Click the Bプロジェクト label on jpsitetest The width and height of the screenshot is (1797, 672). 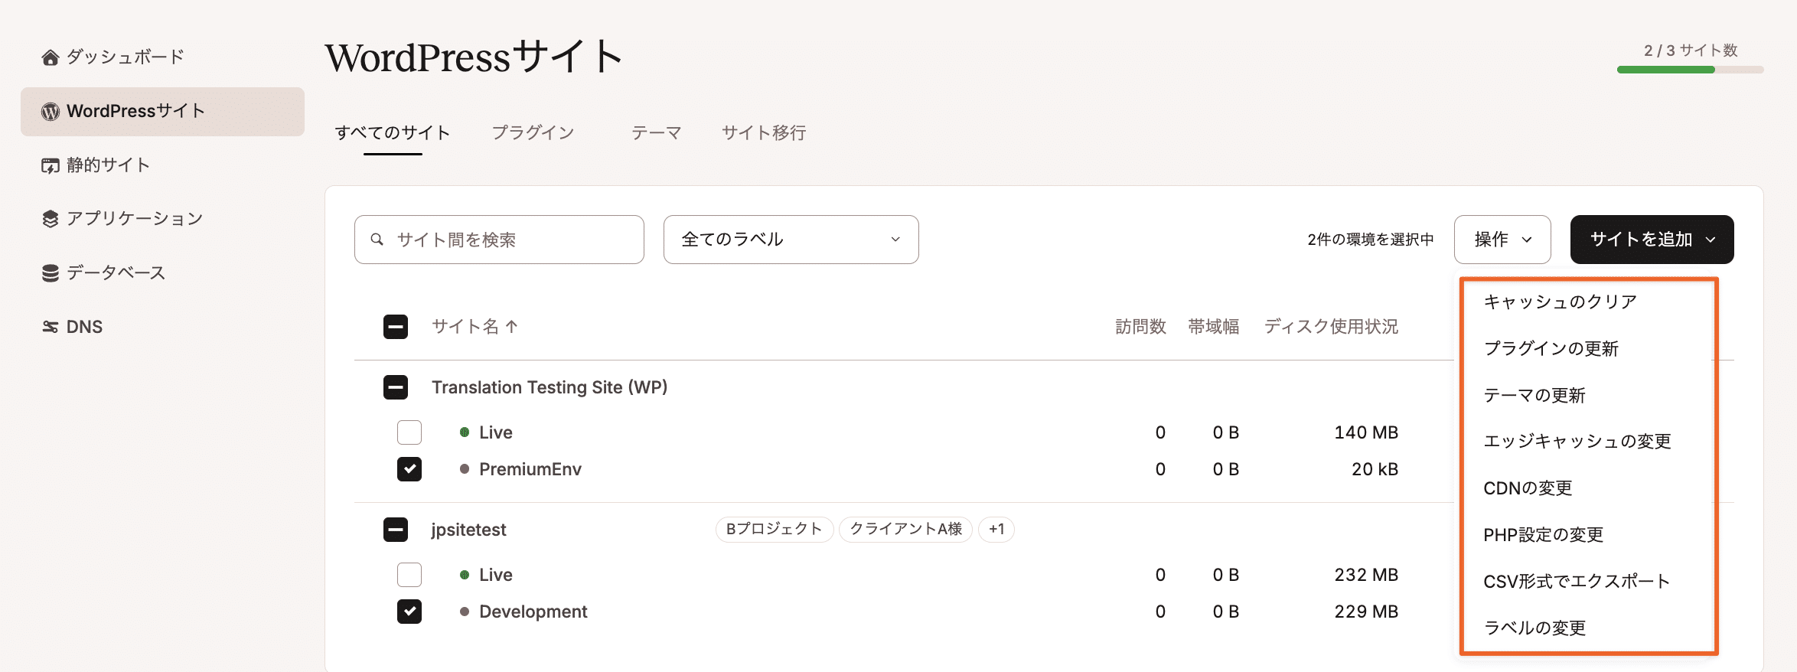point(773,529)
